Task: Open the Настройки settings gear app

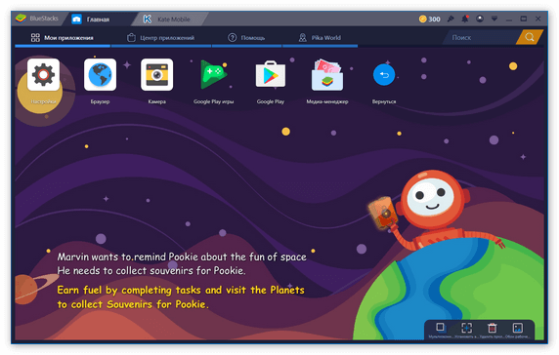Action: tap(43, 75)
